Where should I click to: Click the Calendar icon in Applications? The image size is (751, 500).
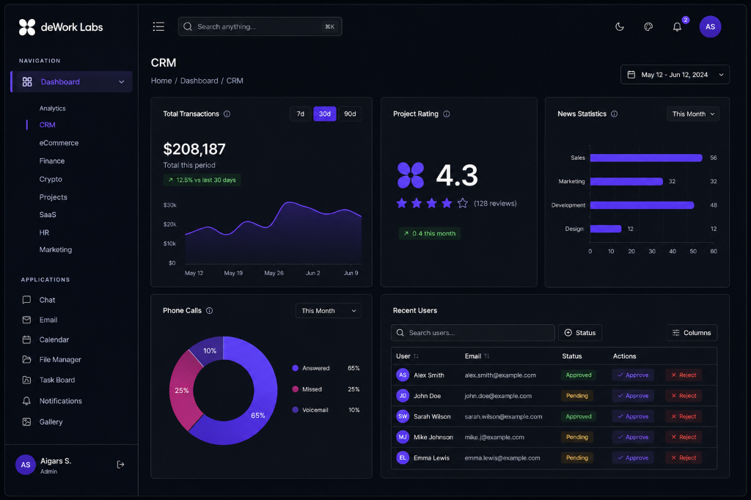[27, 339]
